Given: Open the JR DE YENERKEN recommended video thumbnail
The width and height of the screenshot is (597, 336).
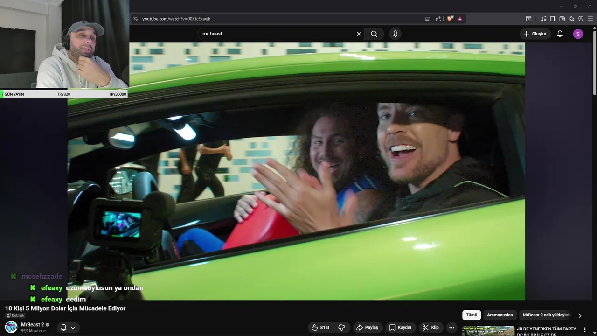Looking at the screenshot, I should [x=488, y=331].
